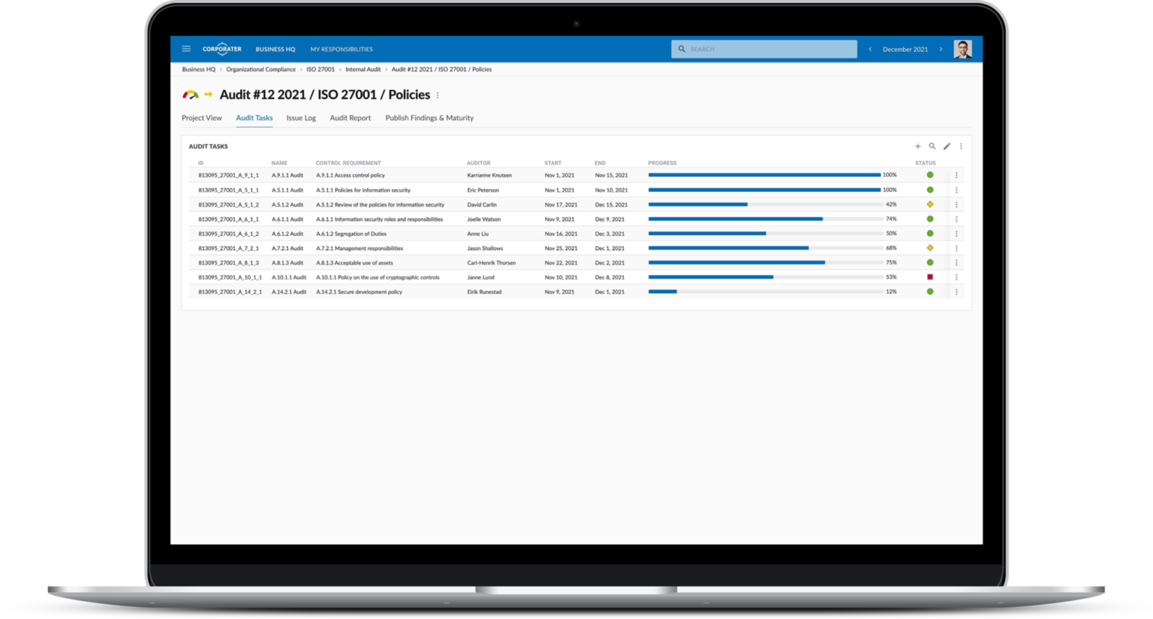Open search in the Audit Tasks panel
This screenshot has height=619, width=1153.
932,146
